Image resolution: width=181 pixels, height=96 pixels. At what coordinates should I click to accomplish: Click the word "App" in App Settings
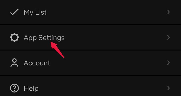point(30,38)
